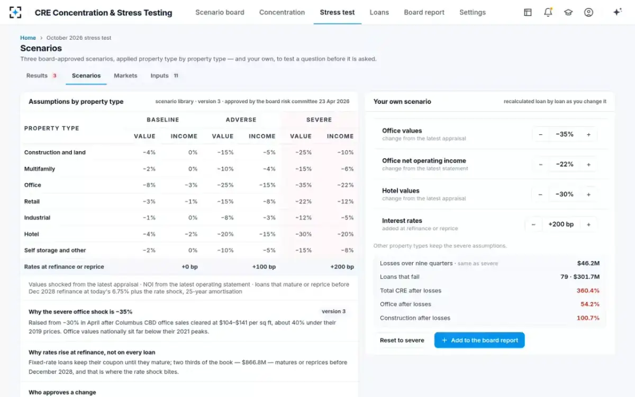Open the Inputs sub-tab
Image resolution: width=635 pixels, height=397 pixels.
click(x=165, y=76)
